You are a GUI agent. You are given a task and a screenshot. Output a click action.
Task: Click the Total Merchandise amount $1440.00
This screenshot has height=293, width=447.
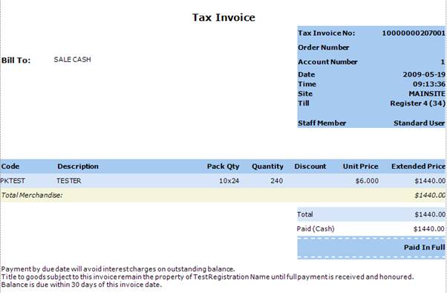(x=430, y=196)
